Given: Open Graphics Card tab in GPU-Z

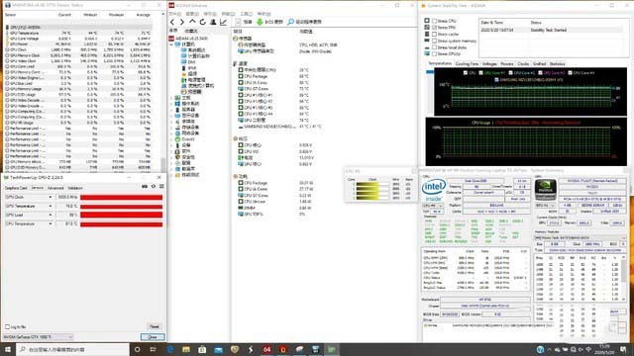Looking at the screenshot, I should 16,188.
